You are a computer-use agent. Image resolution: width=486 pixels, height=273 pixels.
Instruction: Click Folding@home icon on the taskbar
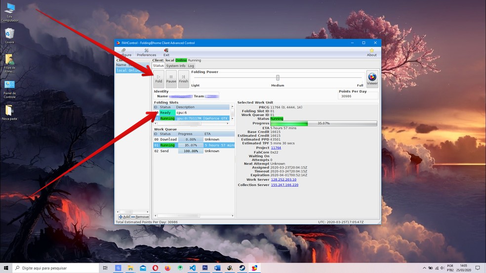click(254, 268)
